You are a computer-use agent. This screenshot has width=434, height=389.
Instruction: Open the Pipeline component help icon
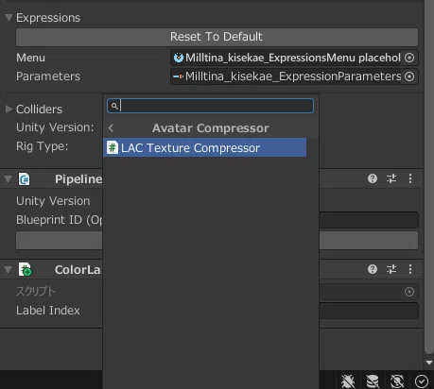pyautogui.click(x=373, y=178)
